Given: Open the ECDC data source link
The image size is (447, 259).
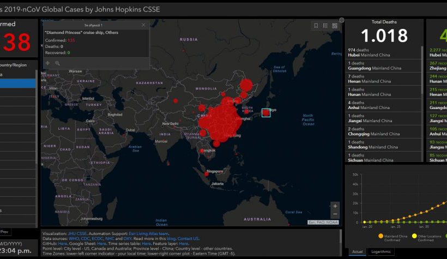Looking at the screenshot, I should pos(98,238).
